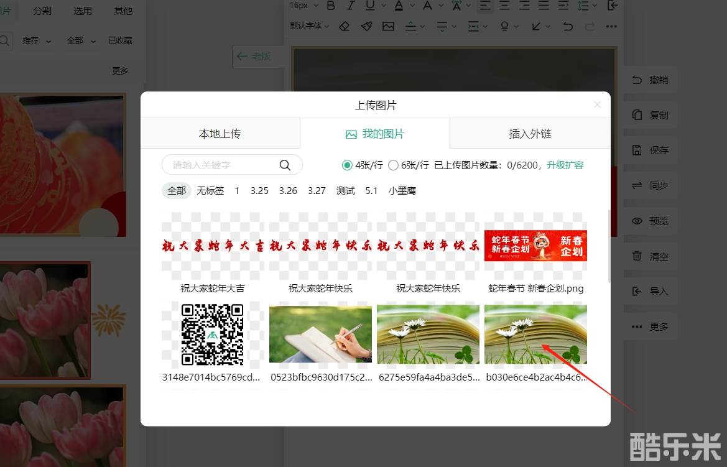Click the 预览 eye button
The height and width of the screenshot is (467, 727).
pos(651,221)
